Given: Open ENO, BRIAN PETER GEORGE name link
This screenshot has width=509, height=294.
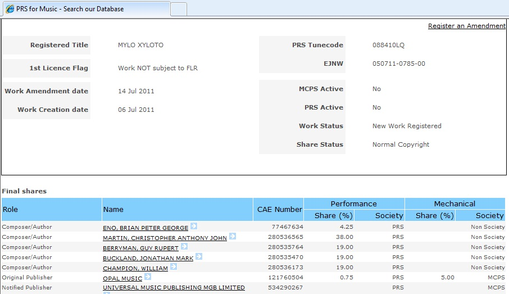Looking at the screenshot, I should pyautogui.click(x=146, y=228).
